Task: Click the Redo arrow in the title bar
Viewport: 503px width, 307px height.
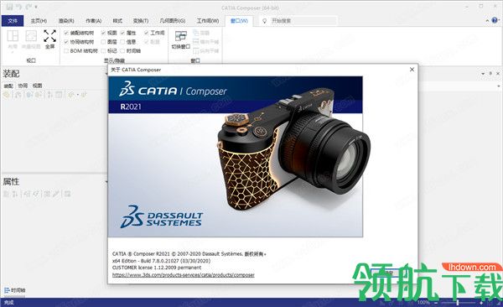Action: pyautogui.click(x=28, y=7)
